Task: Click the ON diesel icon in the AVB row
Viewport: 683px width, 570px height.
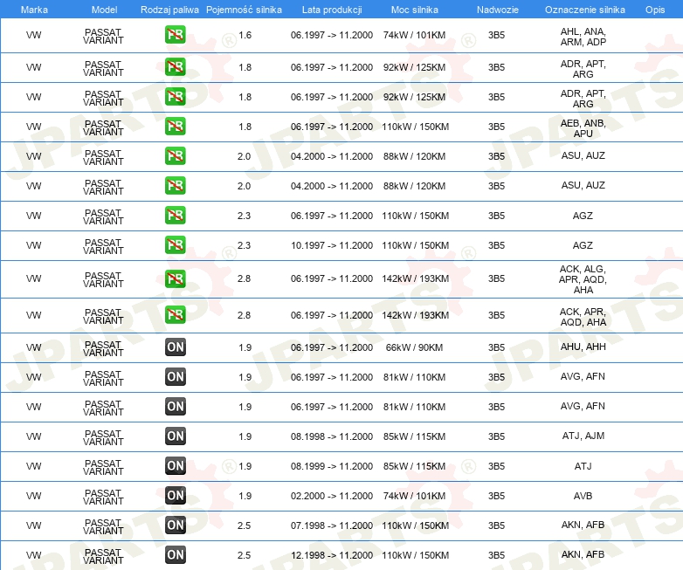Action: (x=175, y=495)
